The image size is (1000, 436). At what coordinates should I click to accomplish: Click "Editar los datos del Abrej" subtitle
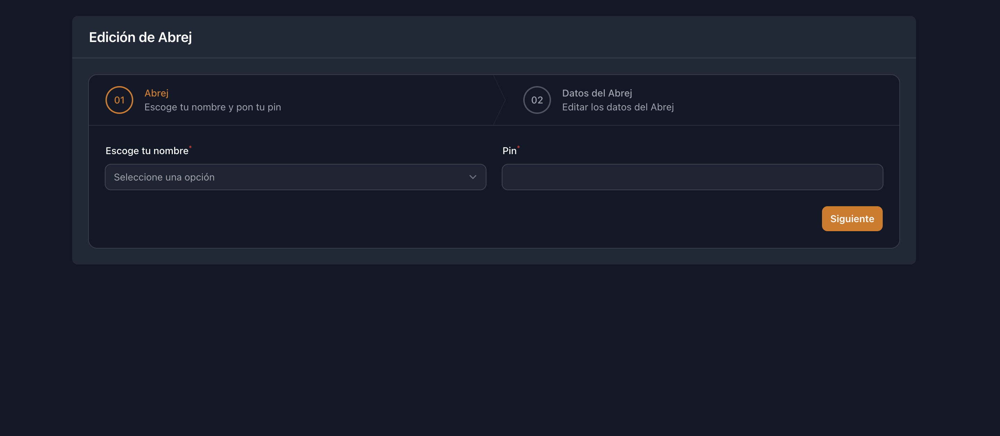(x=618, y=107)
